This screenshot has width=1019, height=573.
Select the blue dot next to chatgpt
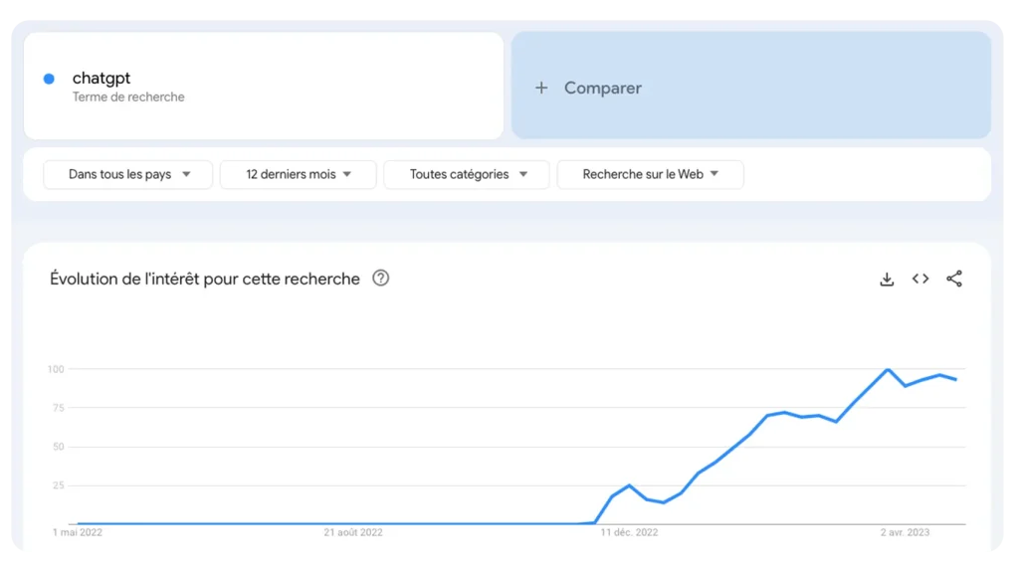pyautogui.click(x=48, y=78)
